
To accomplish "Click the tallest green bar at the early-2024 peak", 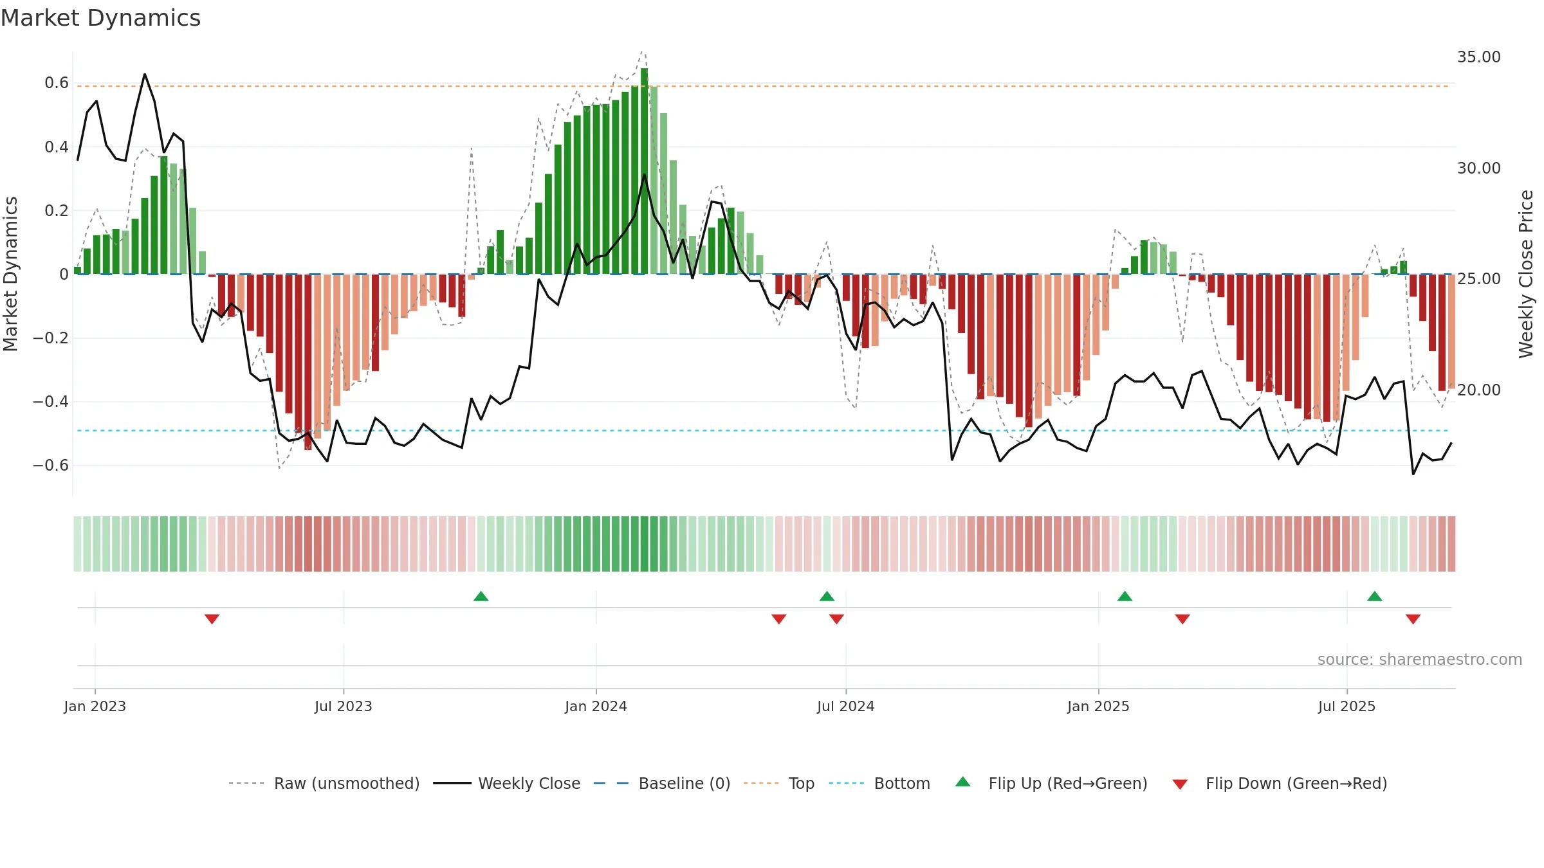I will tap(645, 171).
